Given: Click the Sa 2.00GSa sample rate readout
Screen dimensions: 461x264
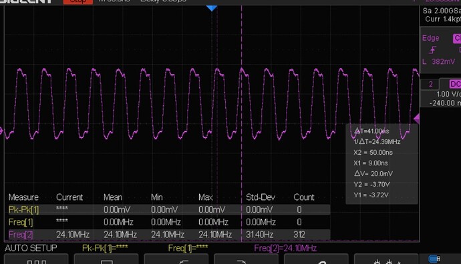Looking at the screenshot, I should pyautogui.click(x=442, y=11).
